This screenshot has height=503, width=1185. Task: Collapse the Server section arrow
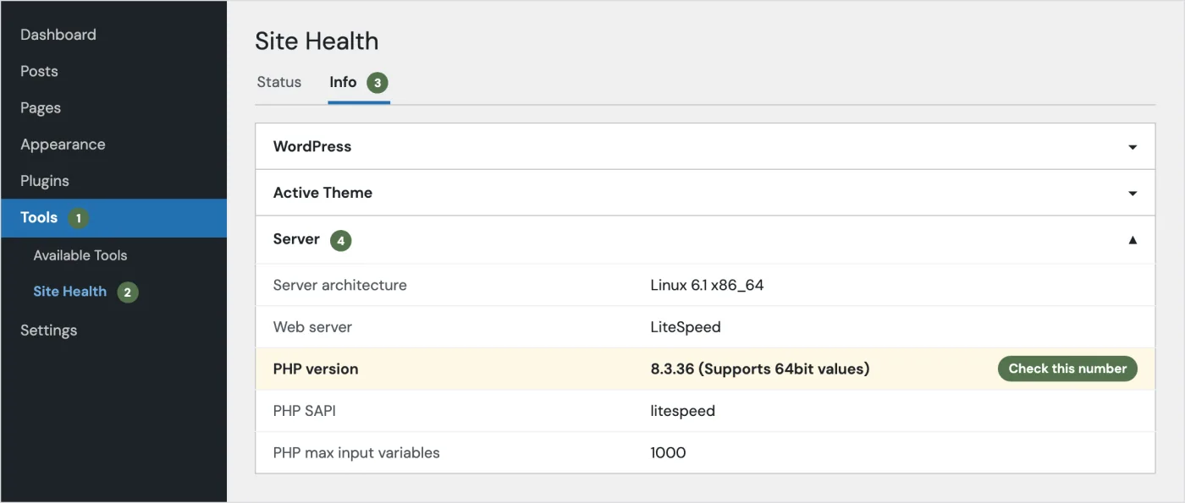pyautogui.click(x=1133, y=240)
